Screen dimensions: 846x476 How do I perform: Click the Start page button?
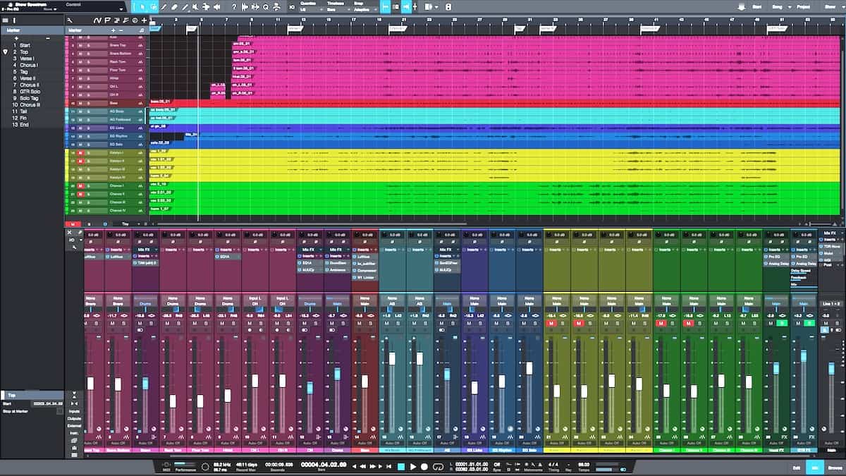click(x=757, y=6)
